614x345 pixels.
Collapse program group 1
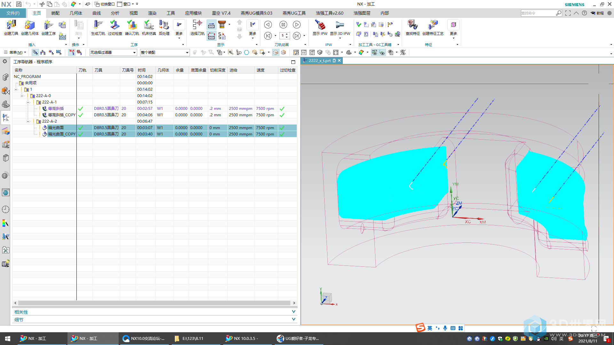click(16, 89)
